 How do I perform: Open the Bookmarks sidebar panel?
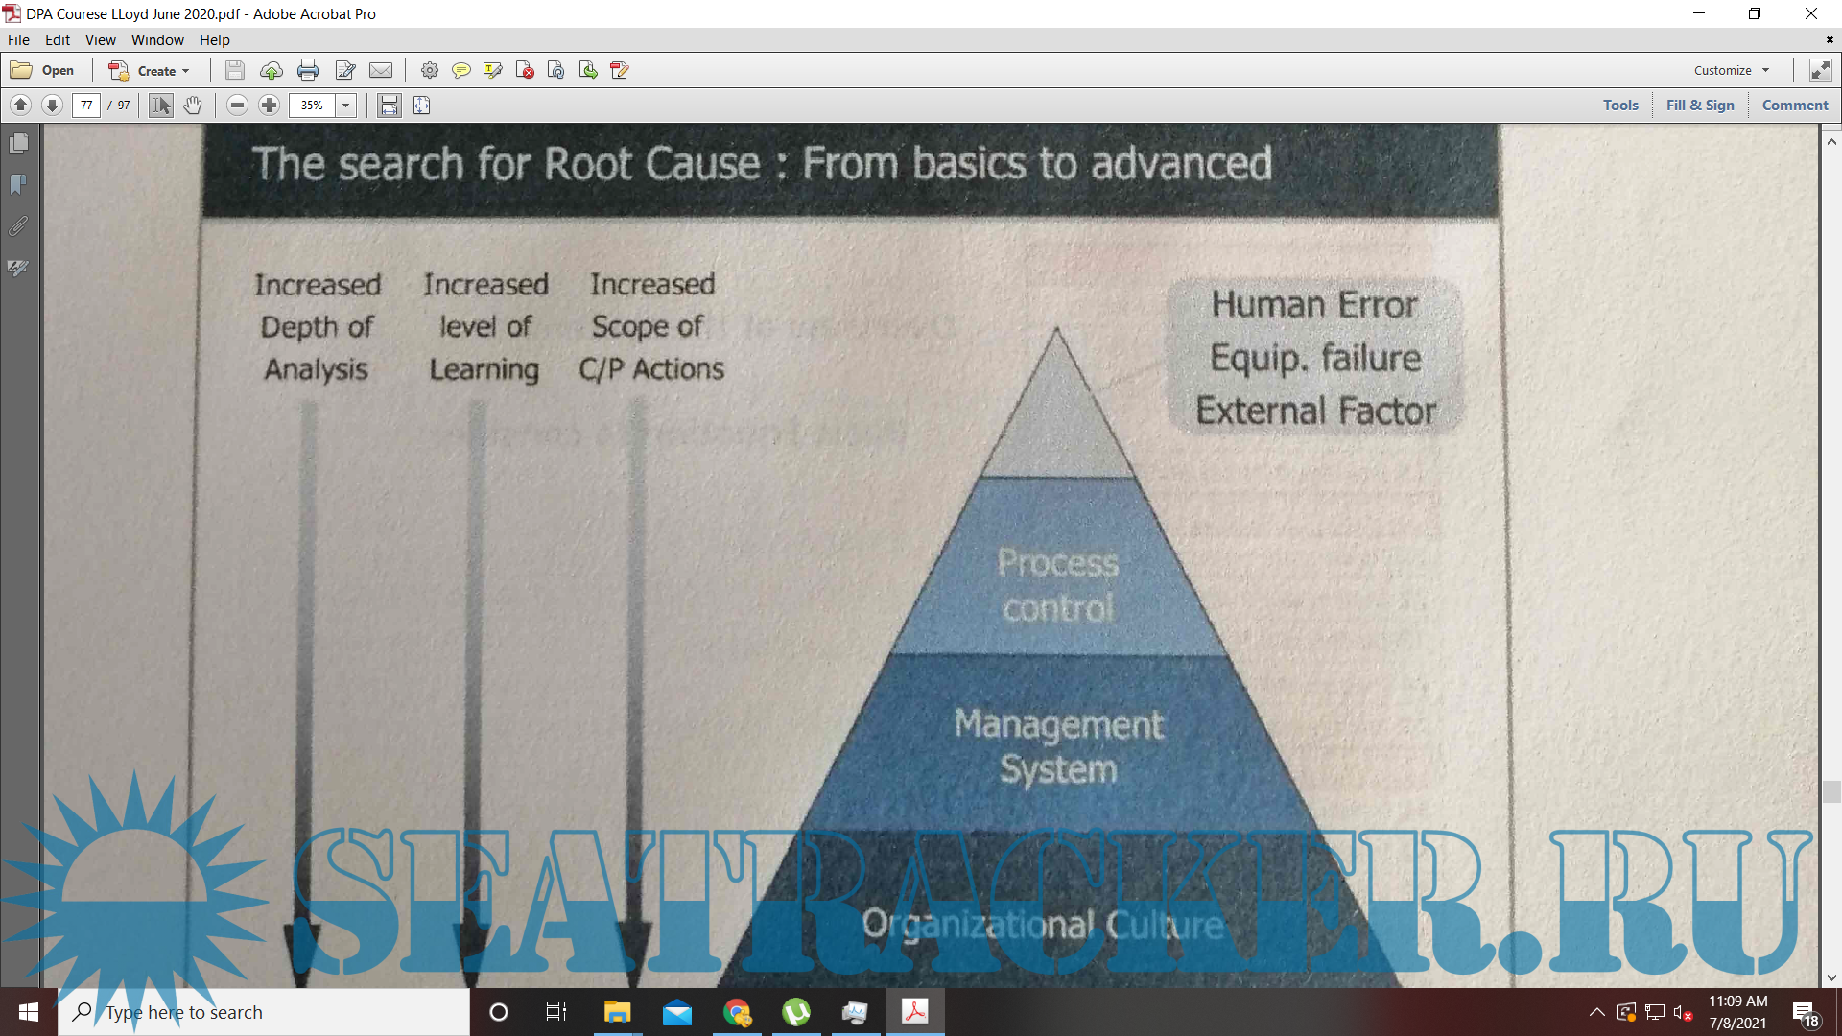18,184
